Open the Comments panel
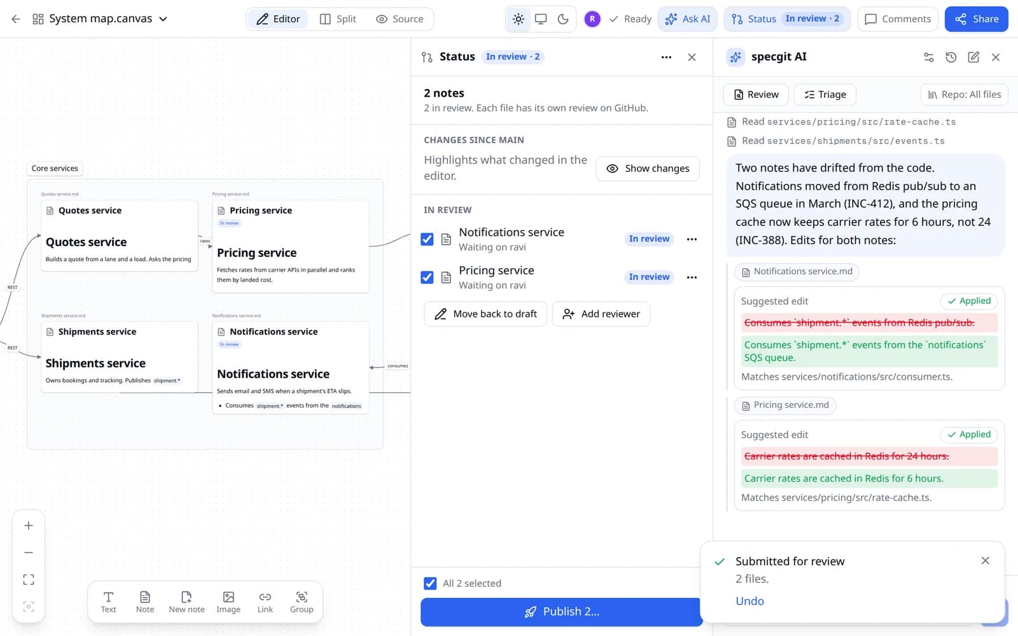 [x=898, y=19]
